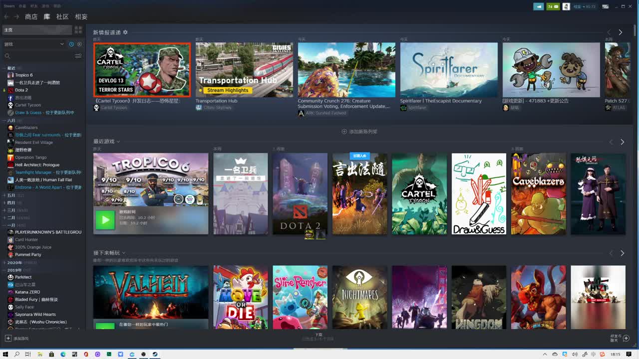
Task: Open Steam icon in Windows taskbar
Action: (x=155, y=355)
